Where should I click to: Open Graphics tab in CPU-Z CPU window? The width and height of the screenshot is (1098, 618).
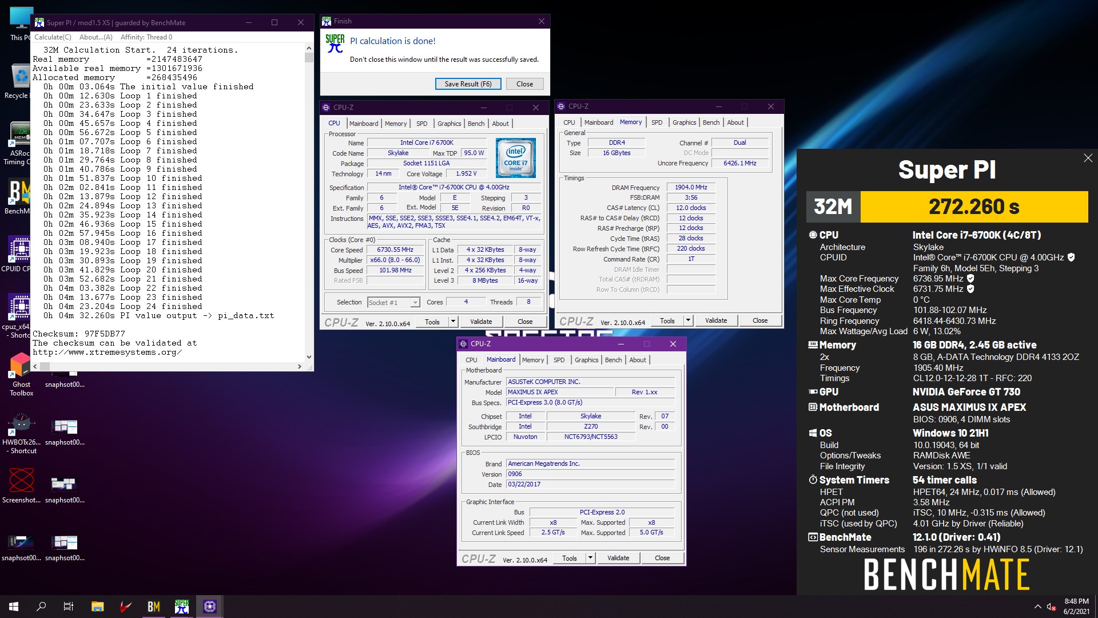coord(449,124)
